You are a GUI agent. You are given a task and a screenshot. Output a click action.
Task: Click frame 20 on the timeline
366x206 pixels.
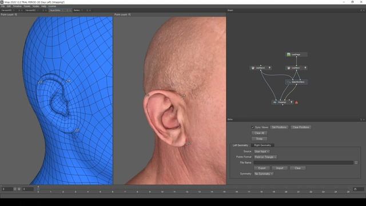(x=286, y=192)
